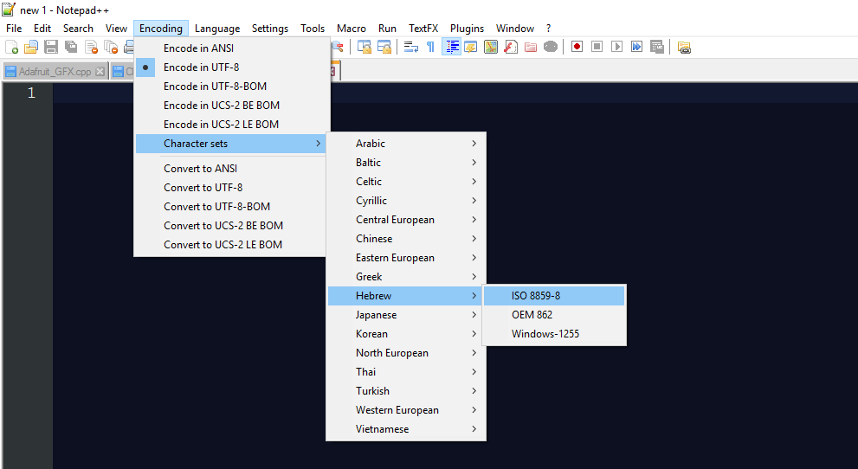The height and width of the screenshot is (469, 858).
Task: Close the current document using the Close icon
Action: point(92,47)
